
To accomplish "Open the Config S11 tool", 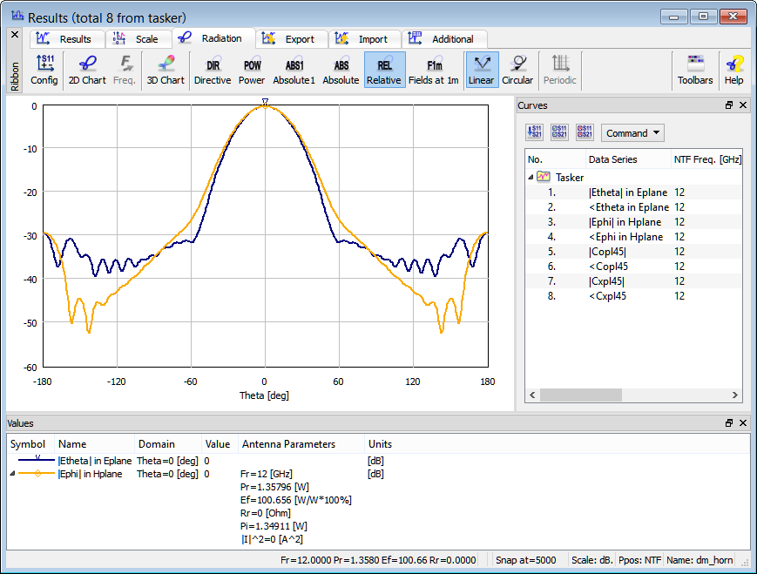I will [x=44, y=70].
